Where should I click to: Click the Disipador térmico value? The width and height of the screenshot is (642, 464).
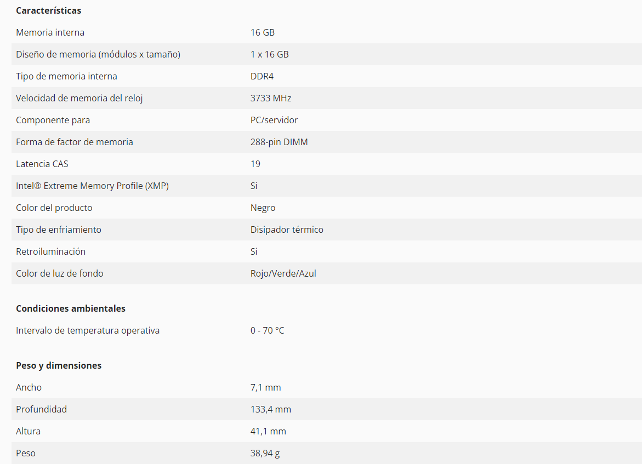pos(287,230)
